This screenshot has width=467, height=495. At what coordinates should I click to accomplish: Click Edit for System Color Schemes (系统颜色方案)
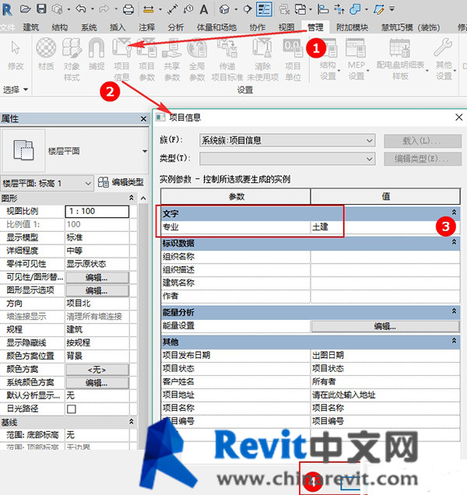pos(97,383)
